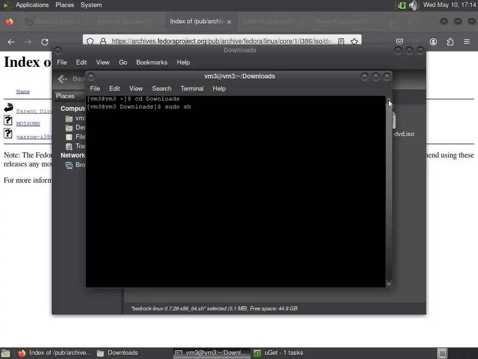Click the MD5SUMS file type icon
The width and height of the screenshot is (478, 359).
pyautogui.click(x=8, y=120)
